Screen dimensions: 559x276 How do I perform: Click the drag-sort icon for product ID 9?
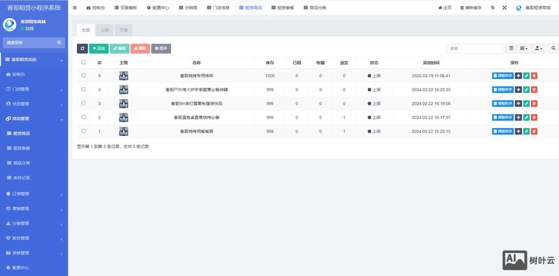(518, 76)
